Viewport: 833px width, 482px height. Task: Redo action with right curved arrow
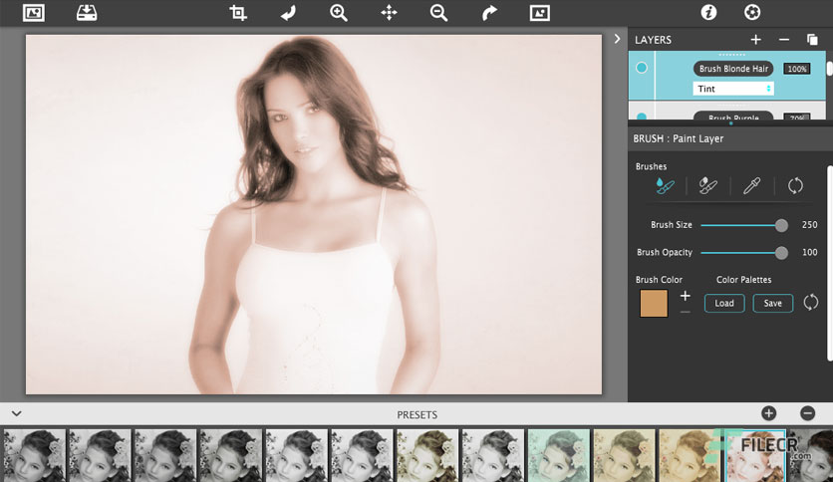pos(489,13)
